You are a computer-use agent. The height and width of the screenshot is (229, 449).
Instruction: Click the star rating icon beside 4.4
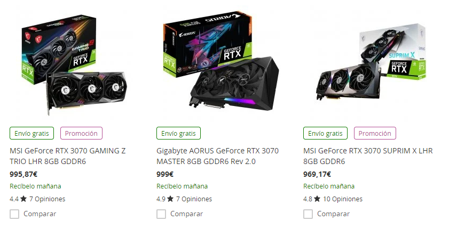coord(23,199)
